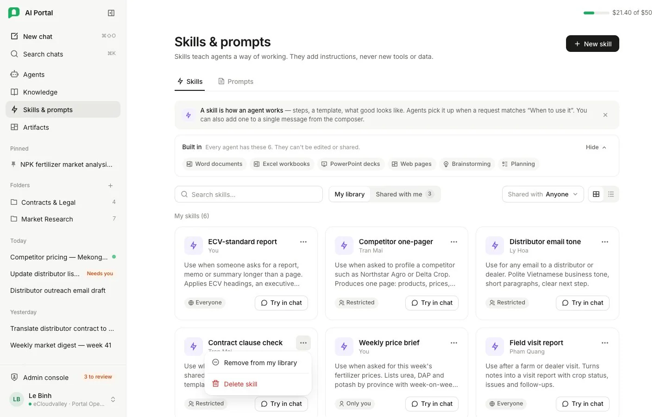Dismiss the skill info banner

pos(605,115)
